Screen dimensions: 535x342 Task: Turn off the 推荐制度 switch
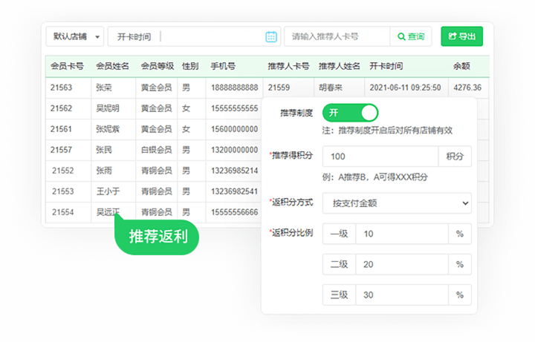click(x=350, y=113)
